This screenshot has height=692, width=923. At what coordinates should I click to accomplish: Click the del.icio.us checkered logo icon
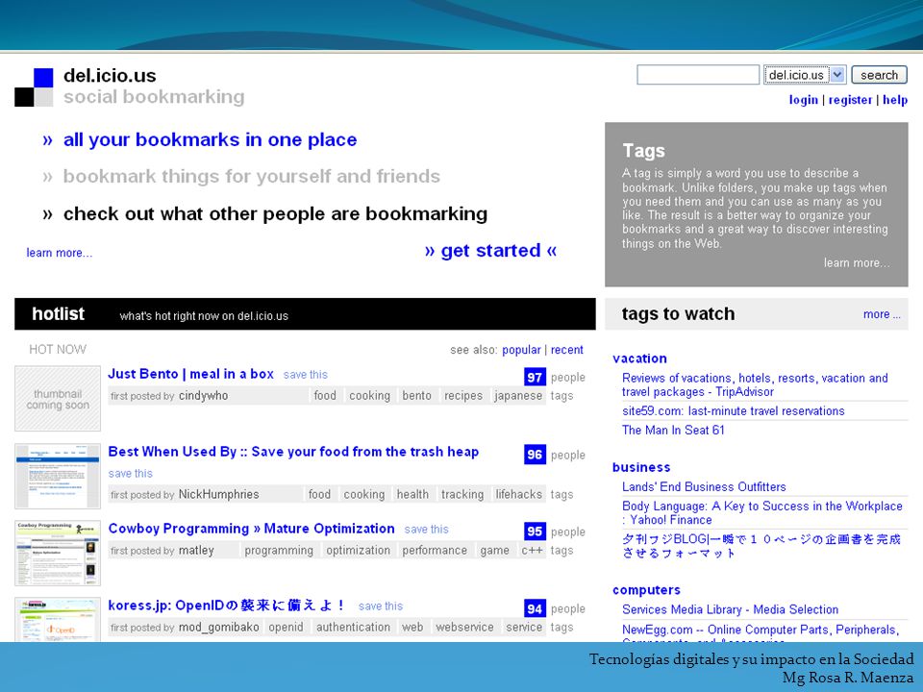point(35,87)
